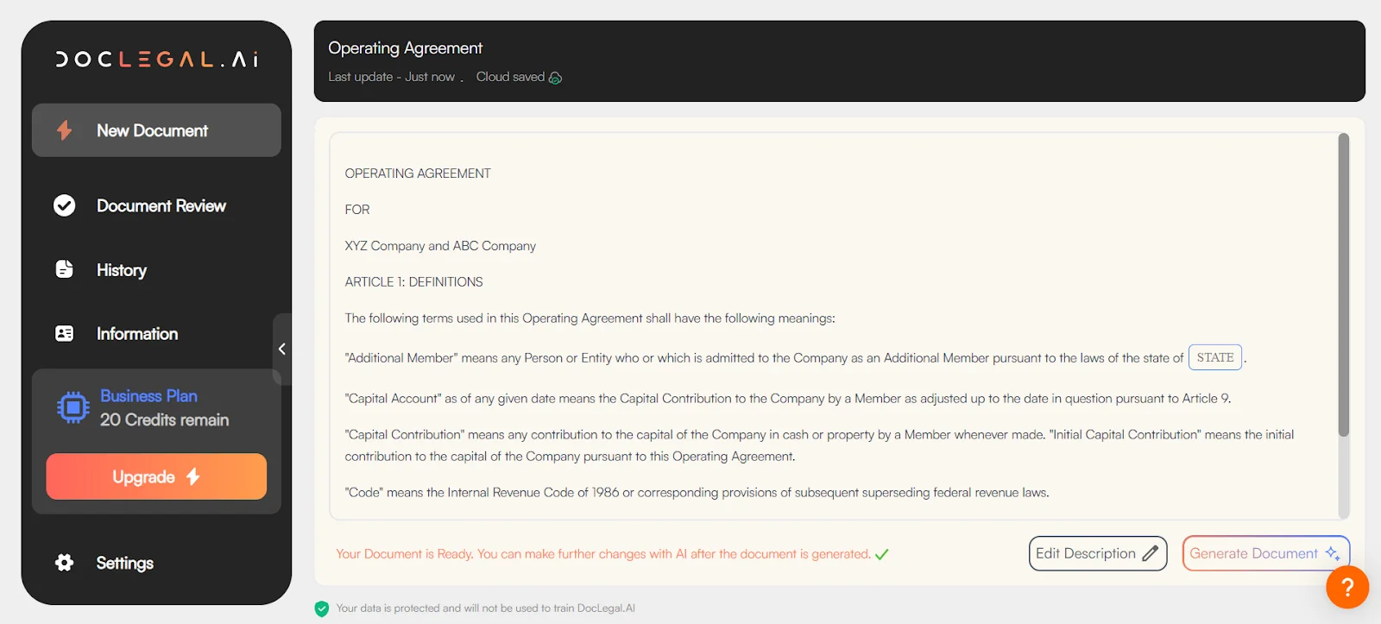
Task: Open the History menu item
Action: (122, 270)
